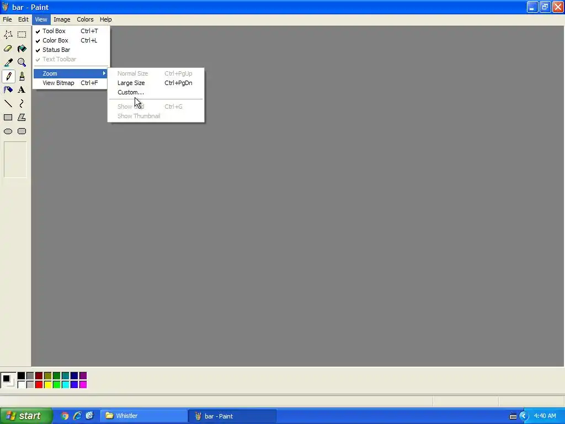Screen dimensions: 565x424
Task: Select cyan palette swatch
Action: click(x=65, y=385)
